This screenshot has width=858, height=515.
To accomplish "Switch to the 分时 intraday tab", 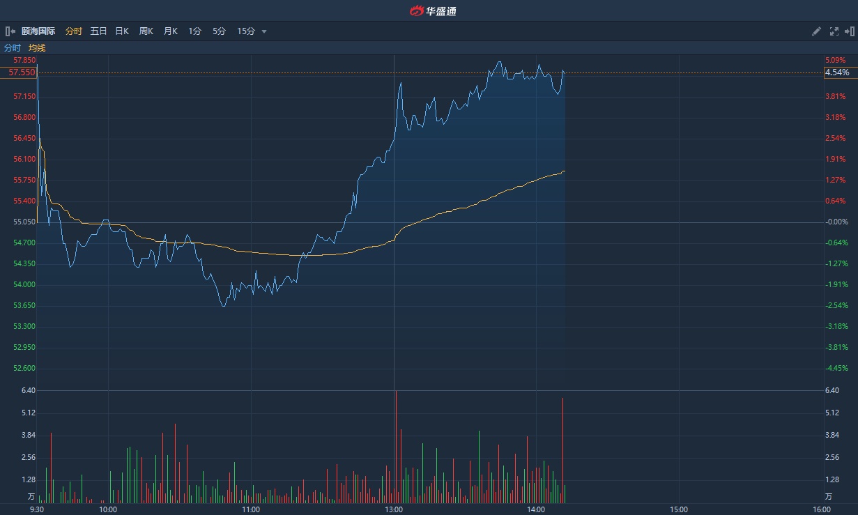I will pyautogui.click(x=73, y=31).
